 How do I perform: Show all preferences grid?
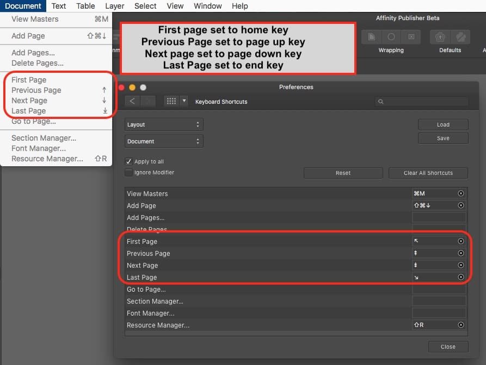tap(171, 102)
